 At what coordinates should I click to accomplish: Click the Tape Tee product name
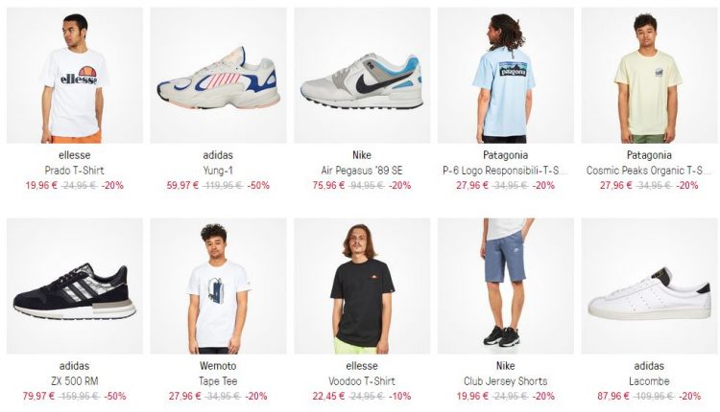pyautogui.click(x=218, y=381)
